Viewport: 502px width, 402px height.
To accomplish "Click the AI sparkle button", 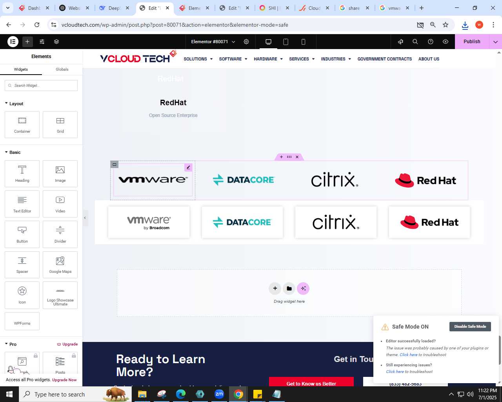I will point(303,289).
